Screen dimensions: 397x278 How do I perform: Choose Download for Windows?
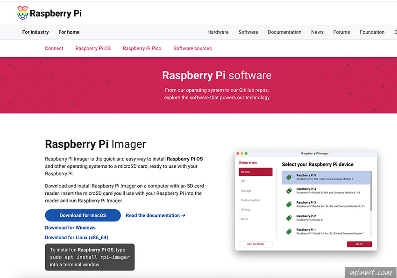tap(70, 228)
